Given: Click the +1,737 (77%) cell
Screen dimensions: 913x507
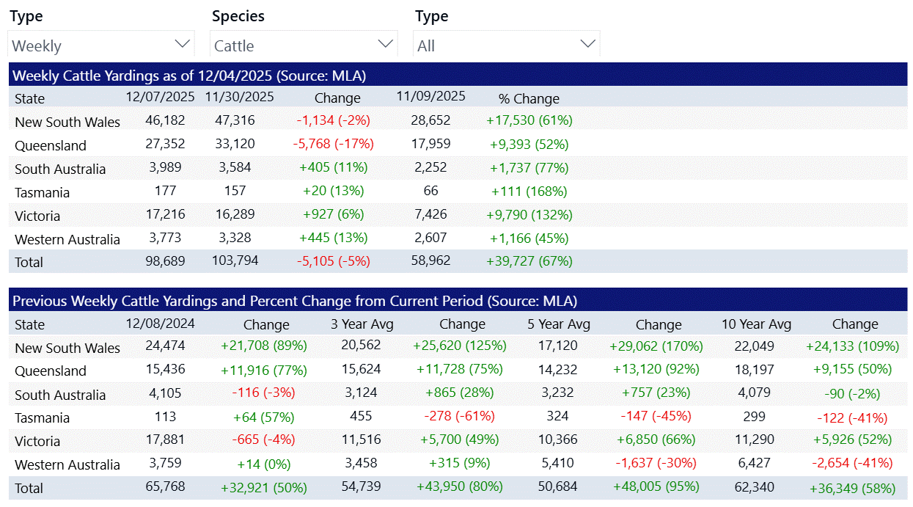Looking at the screenshot, I should pyautogui.click(x=529, y=167).
